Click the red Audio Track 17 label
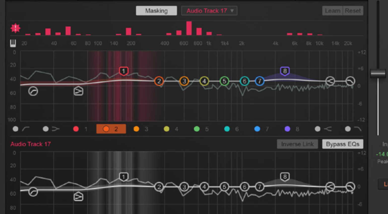The image size is (388, 214). [x=30, y=144]
